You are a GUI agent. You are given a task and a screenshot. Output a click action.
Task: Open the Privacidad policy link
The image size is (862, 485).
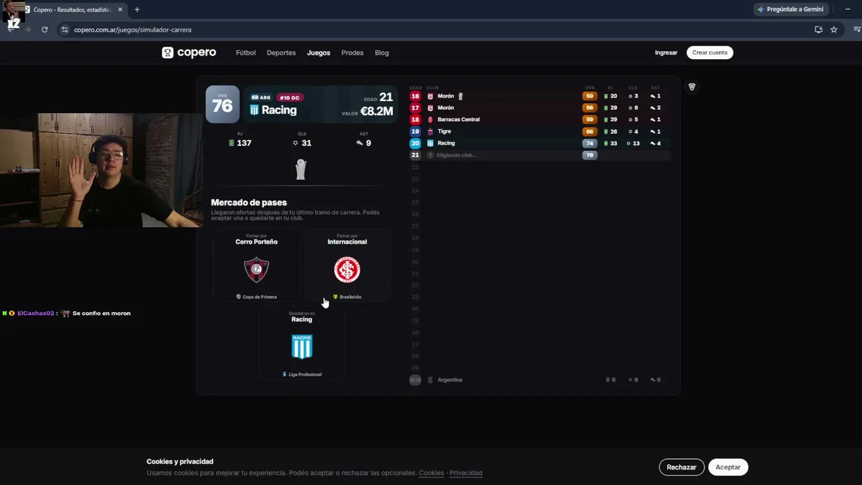[466, 473]
